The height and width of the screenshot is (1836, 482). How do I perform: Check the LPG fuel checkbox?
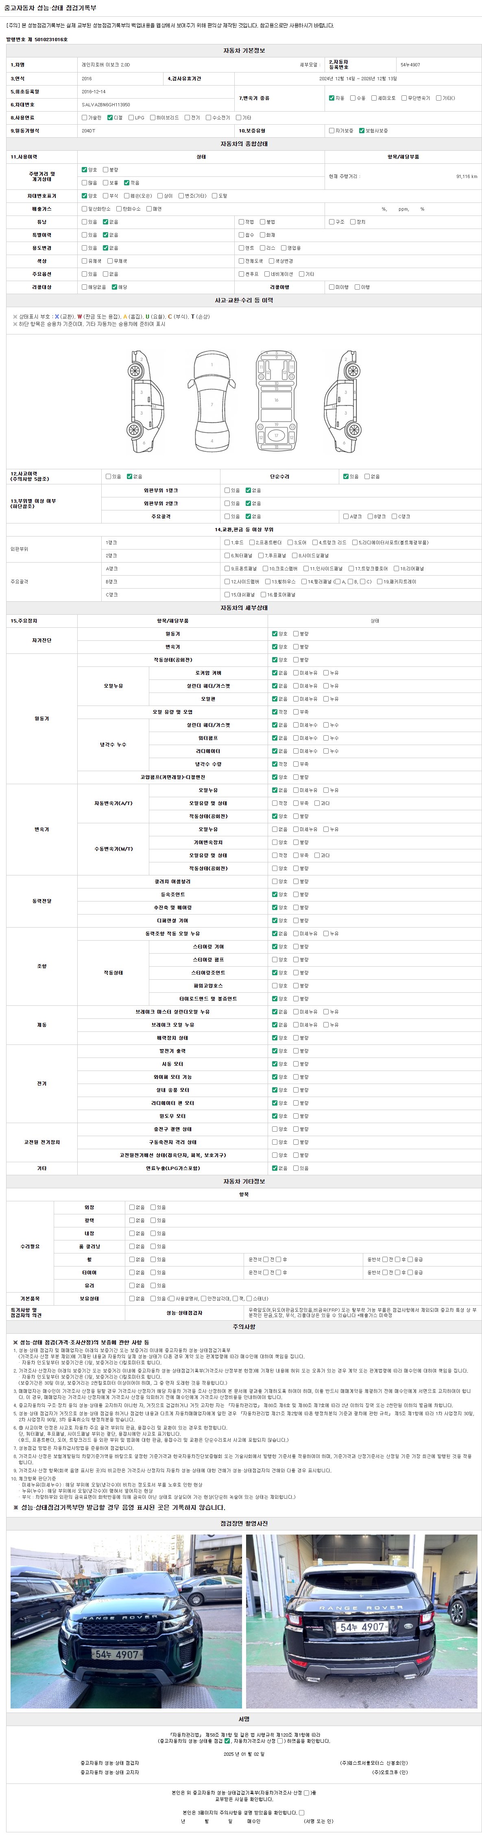[131, 118]
